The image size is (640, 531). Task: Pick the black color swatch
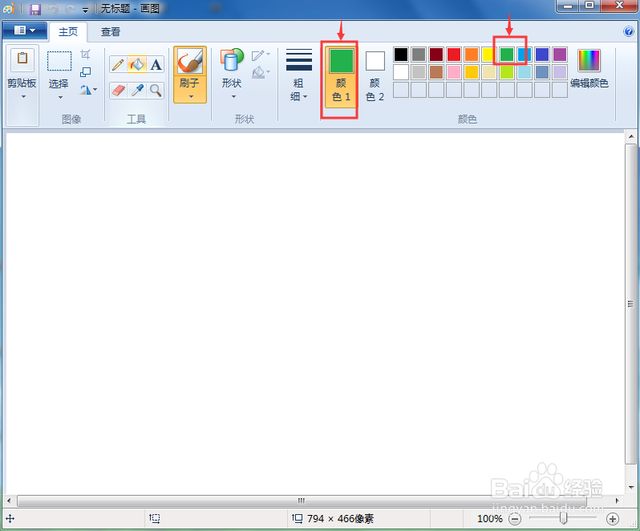pos(401,55)
